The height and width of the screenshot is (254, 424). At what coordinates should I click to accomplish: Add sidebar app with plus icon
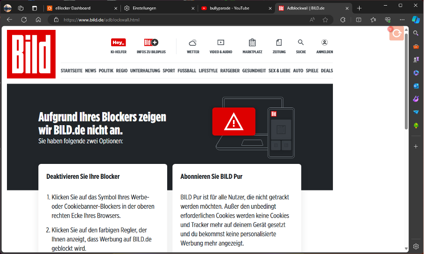[x=416, y=146]
